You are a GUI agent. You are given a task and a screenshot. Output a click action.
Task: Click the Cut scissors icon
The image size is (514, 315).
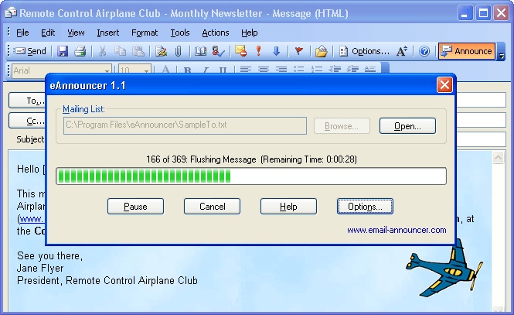[102, 51]
